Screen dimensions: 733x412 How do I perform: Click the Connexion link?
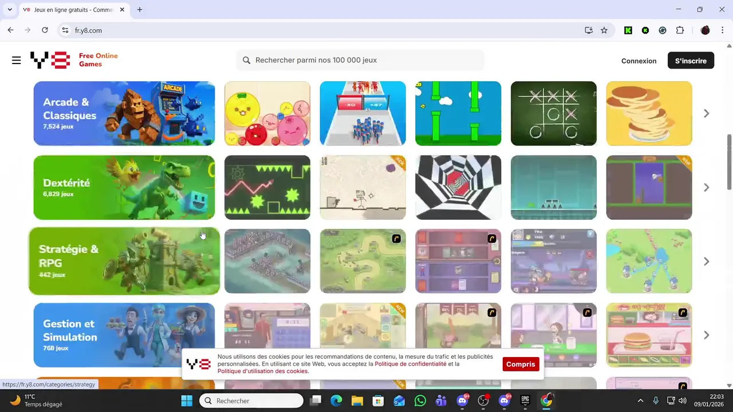pos(639,61)
